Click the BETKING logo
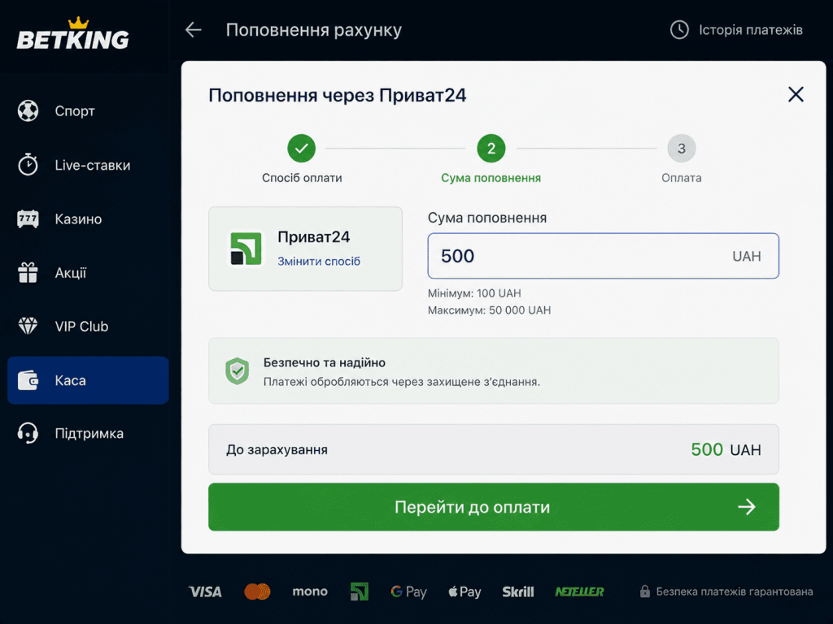 (x=72, y=34)
